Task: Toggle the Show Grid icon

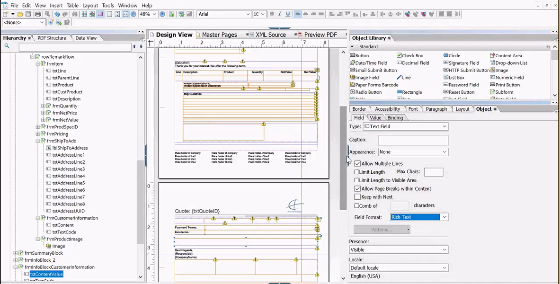Action: [x=84, y=14]
